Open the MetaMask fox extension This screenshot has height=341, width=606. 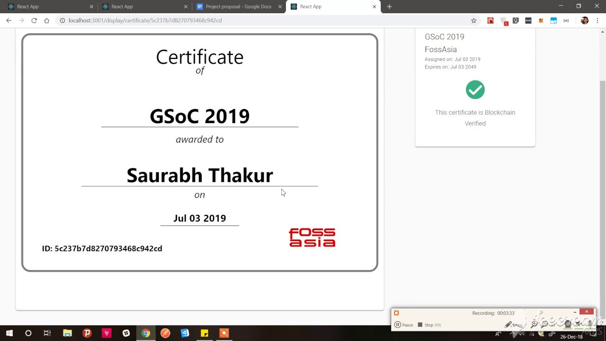click(541, 20)
